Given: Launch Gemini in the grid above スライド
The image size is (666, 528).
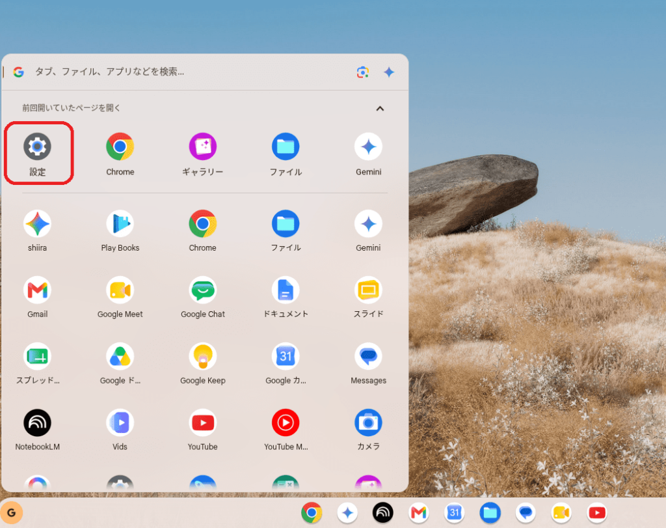Looking at the screenshot, I should 368,230.
